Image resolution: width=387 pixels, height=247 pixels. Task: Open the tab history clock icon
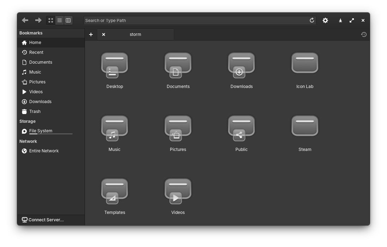point(364,34)
